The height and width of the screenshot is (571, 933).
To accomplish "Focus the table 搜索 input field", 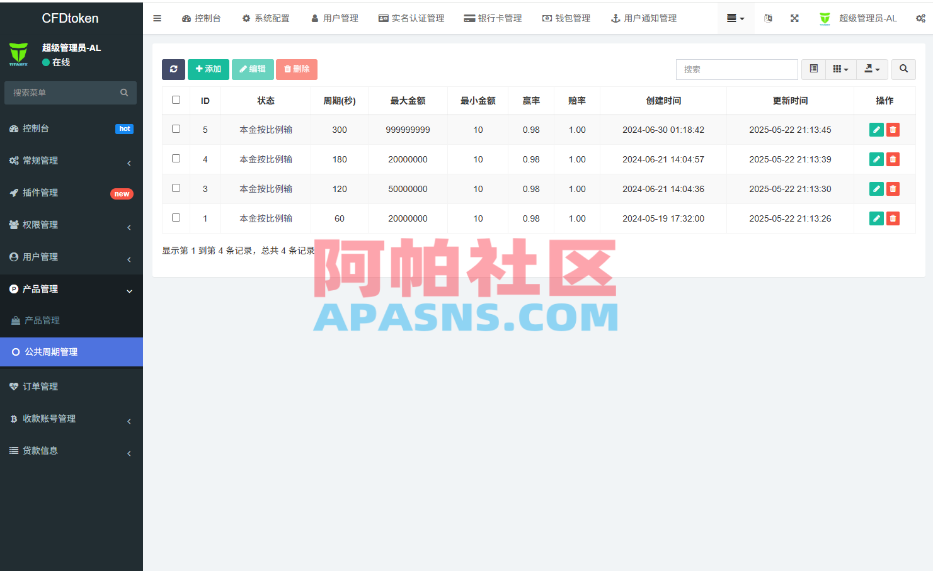I will coord(737,69).
